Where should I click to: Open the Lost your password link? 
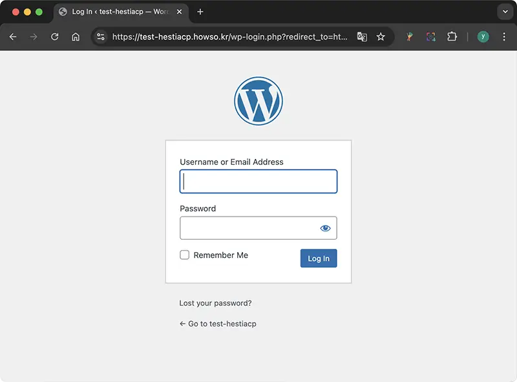pos(215,303)
